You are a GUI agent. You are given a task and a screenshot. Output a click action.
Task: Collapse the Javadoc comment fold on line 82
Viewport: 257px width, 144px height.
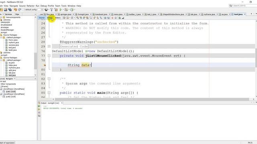[49, 79]
